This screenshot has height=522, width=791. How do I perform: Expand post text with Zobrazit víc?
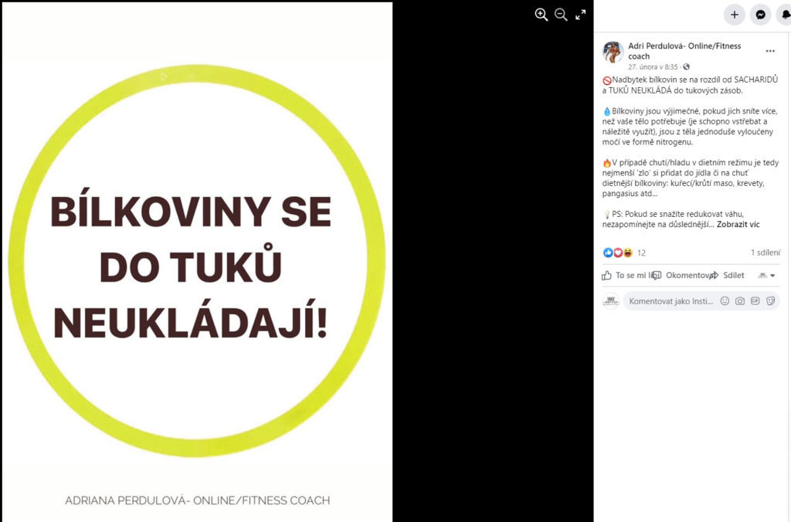tap(738, 225)
